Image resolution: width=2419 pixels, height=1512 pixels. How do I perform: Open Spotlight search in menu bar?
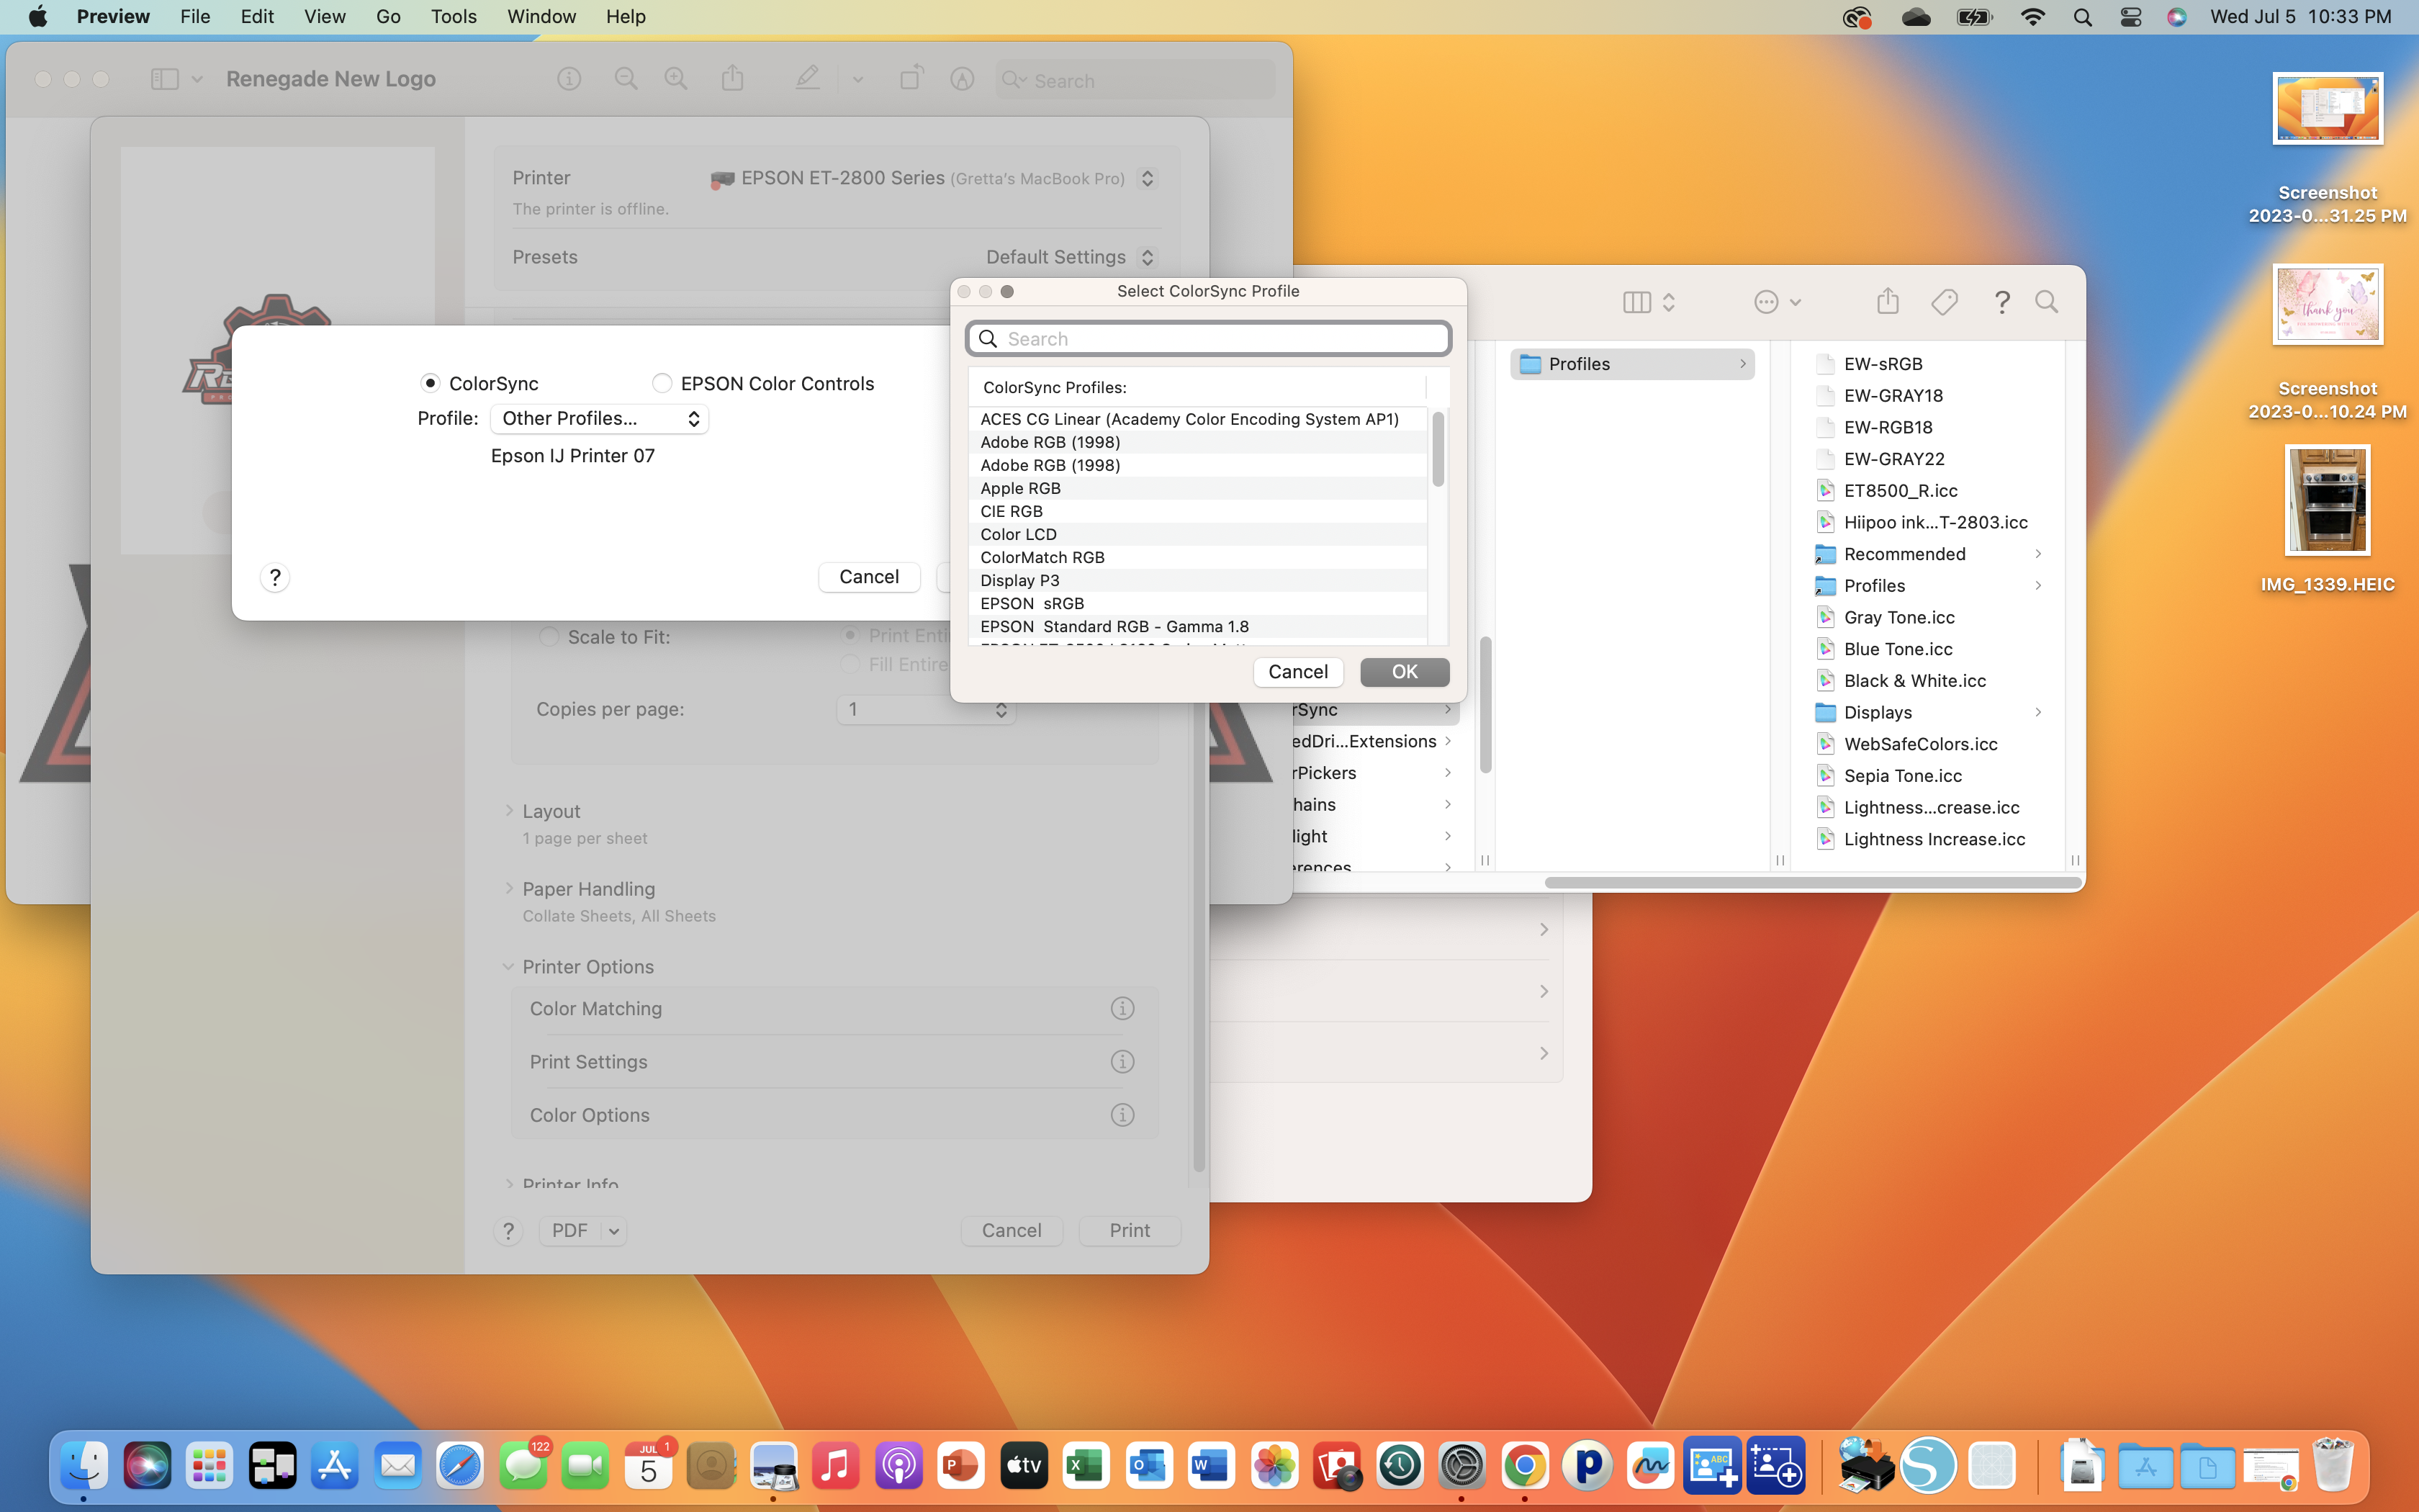(2082, 17)
